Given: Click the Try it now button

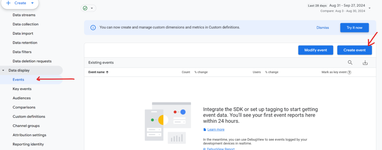Looking at the screenshot, I should [x=354, y=27].
